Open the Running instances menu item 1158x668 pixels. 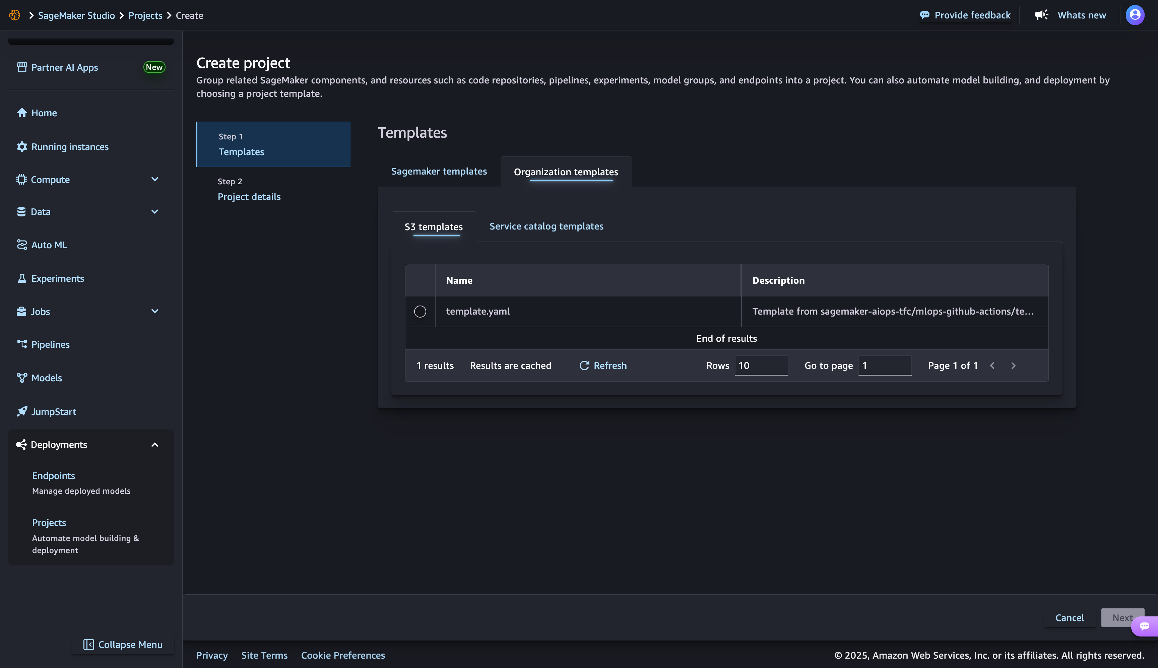(91, 147)
